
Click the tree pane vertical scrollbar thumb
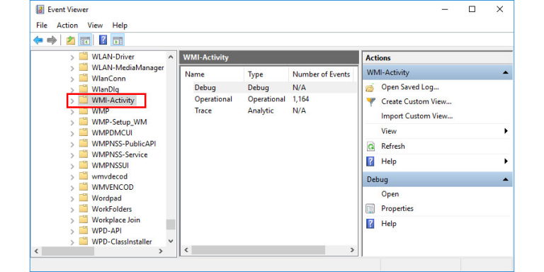pyautogui.click(x=170, y=225)
